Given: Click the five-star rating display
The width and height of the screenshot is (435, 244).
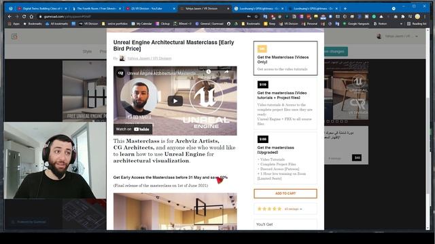Looking at the screenshot, I should pos(269,209).
